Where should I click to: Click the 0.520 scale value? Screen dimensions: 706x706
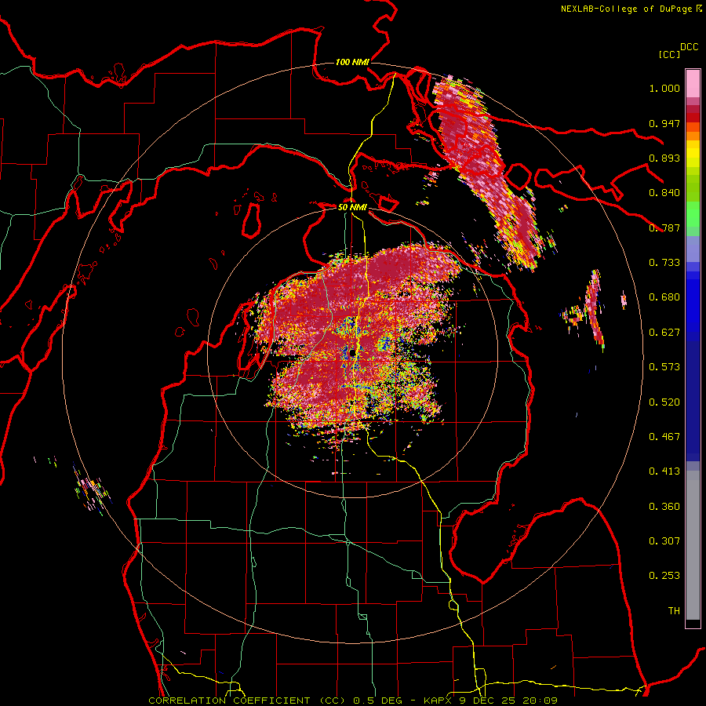[x=664, y=402]
